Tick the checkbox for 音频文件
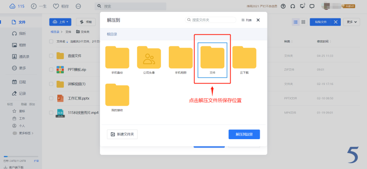 51,56
